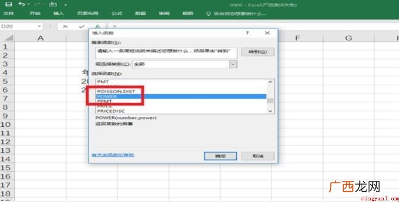
Task: Switch to the 开始 ribbon tab
Action: pyautogui.click(x=35, y=13)
